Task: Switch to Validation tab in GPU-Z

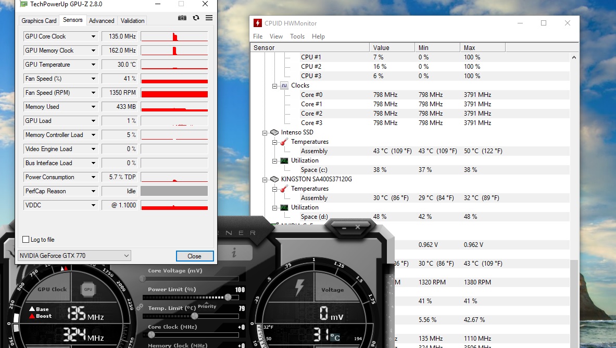Action: tap(132, 20)
